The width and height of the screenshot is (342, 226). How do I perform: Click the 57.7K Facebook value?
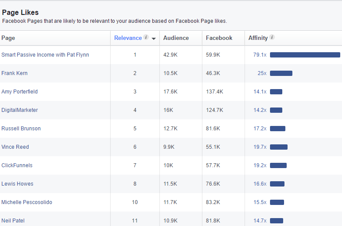(213, 165)
